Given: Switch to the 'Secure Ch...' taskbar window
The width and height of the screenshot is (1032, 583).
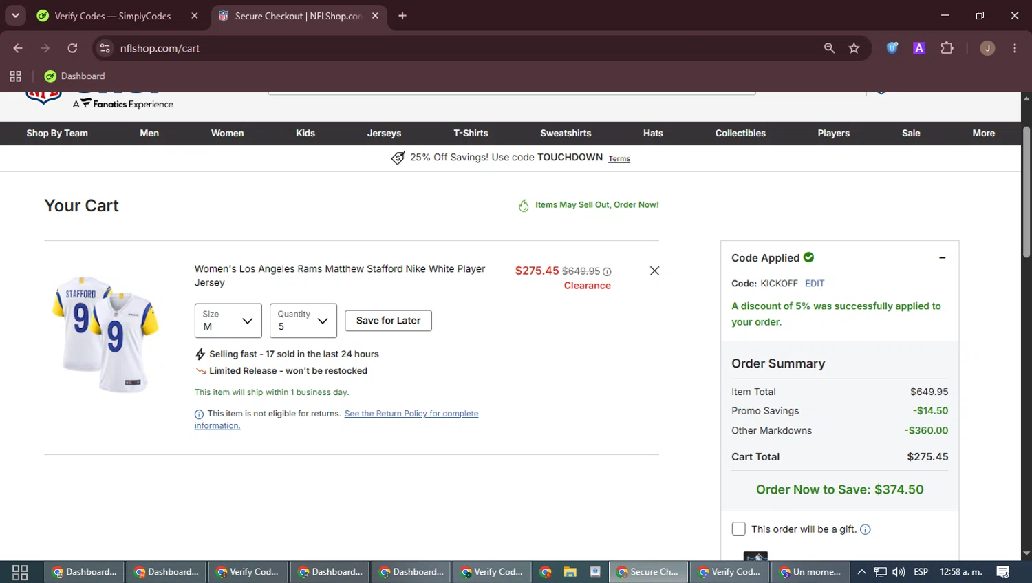Looking at the screenshot, I should 648,572.
